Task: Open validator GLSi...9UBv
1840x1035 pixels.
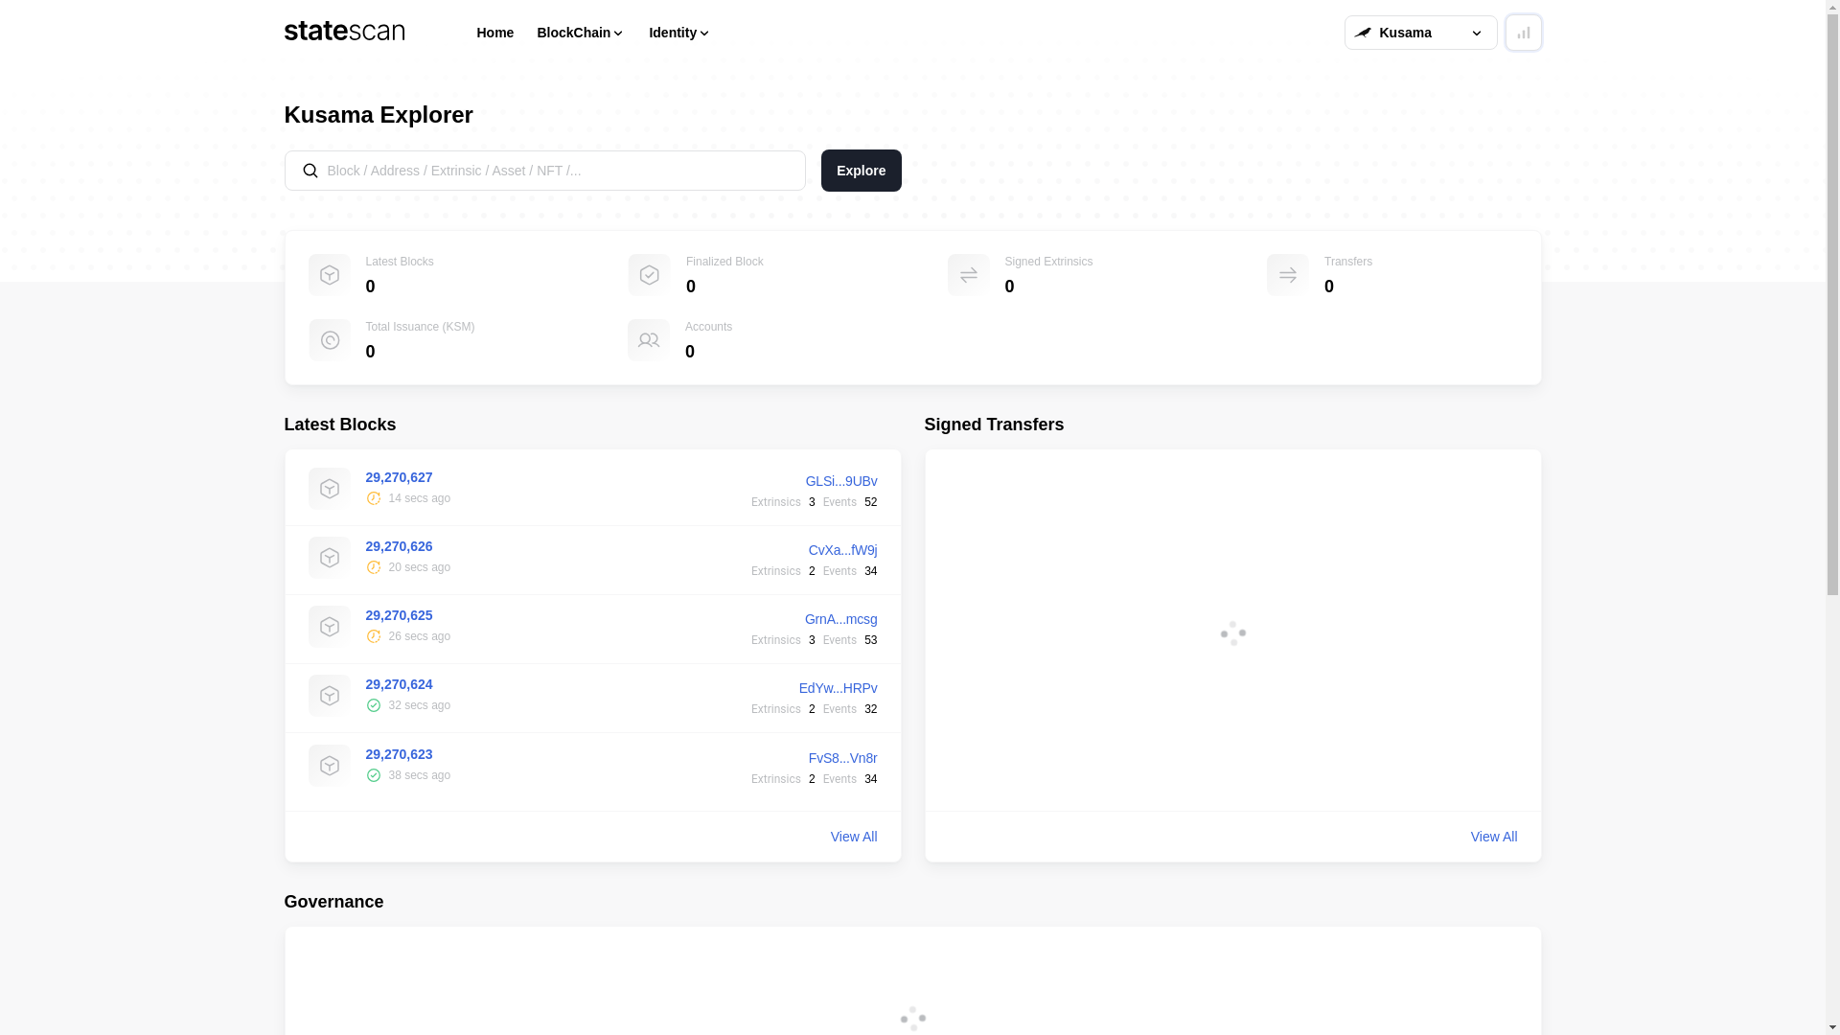Action: pyautogui.click(x=840, y=481)
